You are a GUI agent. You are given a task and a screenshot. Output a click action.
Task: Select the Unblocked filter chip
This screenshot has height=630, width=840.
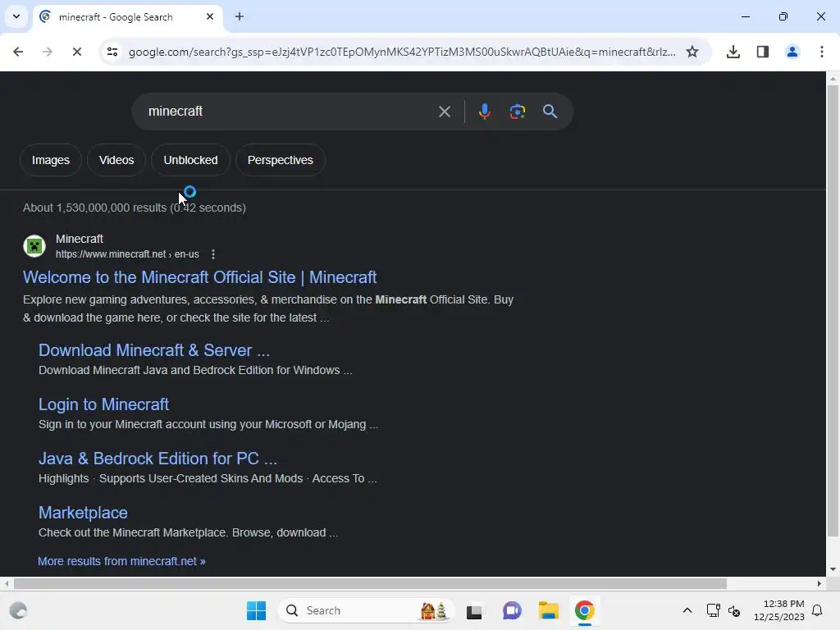(x=190, y=160)
